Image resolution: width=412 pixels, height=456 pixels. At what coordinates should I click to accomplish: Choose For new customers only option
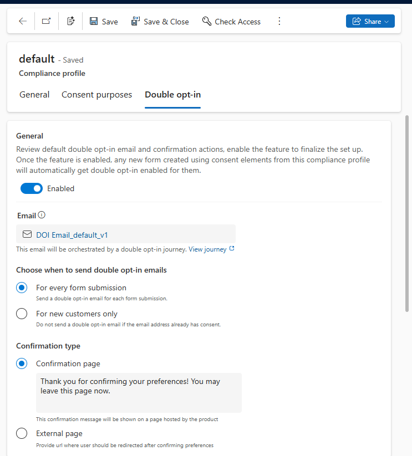pyautogui.click(x=21, y=313)
